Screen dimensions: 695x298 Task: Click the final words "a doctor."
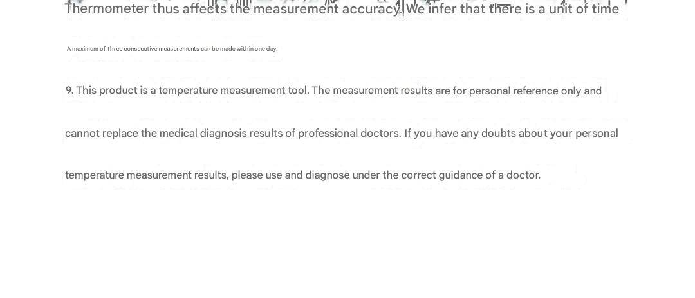(519, 175)
